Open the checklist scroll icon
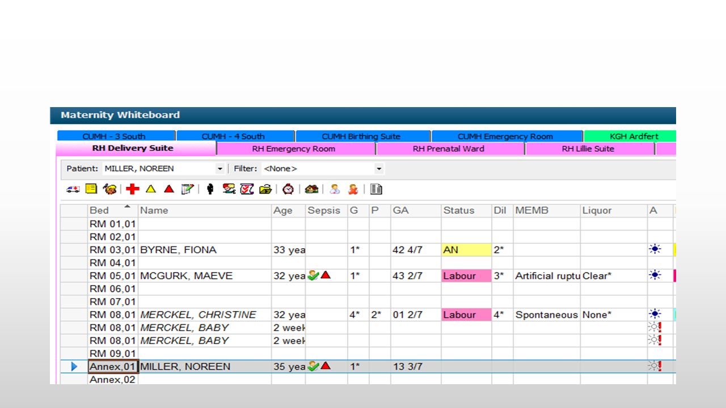The width and height of the screenshot is (726, 408). tap(247, 189)
